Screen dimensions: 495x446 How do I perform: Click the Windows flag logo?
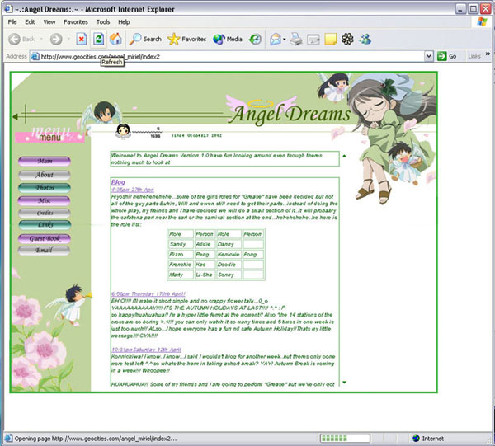pyautogui.click(x=482, y=21)
